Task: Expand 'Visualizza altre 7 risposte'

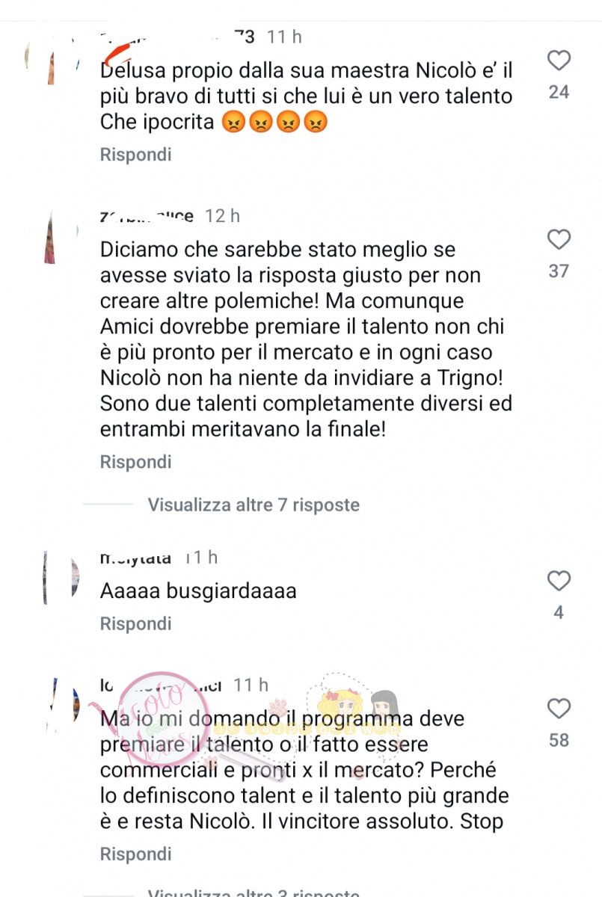Action: 254,505
